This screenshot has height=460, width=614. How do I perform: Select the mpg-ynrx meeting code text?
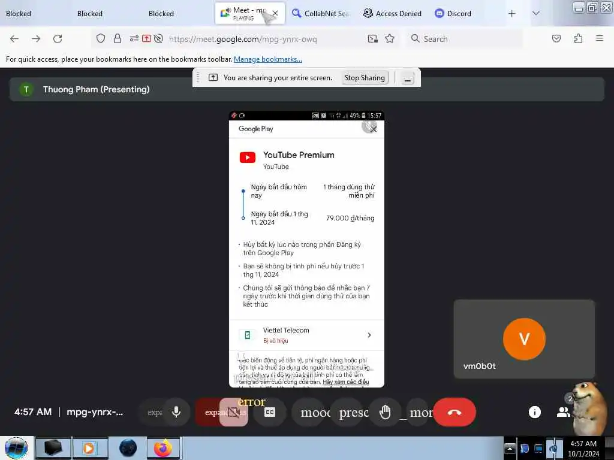(x=95, y=412)
